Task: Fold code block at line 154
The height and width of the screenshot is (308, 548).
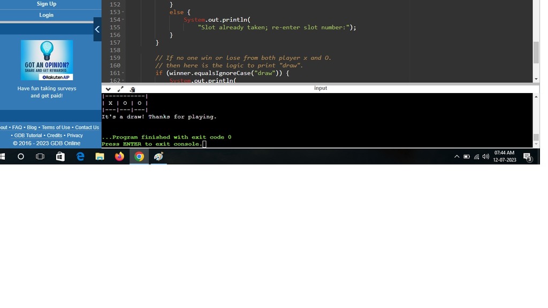Action: pos(123,20)
